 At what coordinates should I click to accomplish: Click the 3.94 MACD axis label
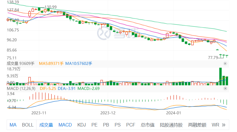(x=11, y=94)
